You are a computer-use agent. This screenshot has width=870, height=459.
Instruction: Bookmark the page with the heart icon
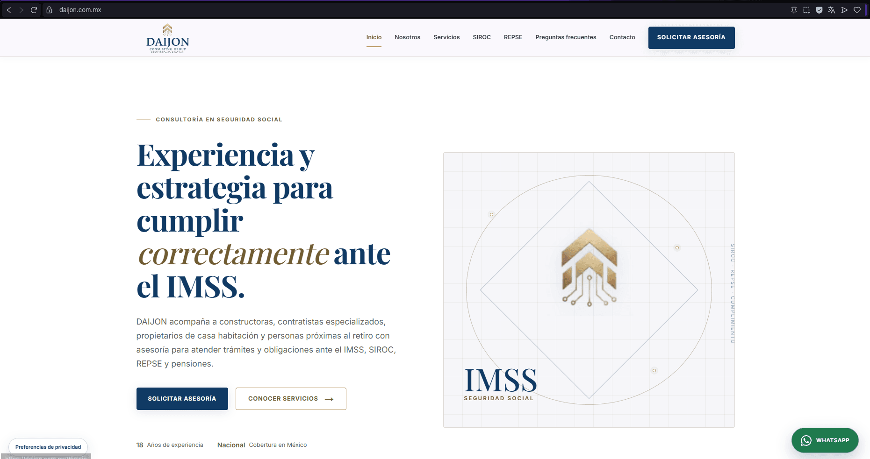857,10
